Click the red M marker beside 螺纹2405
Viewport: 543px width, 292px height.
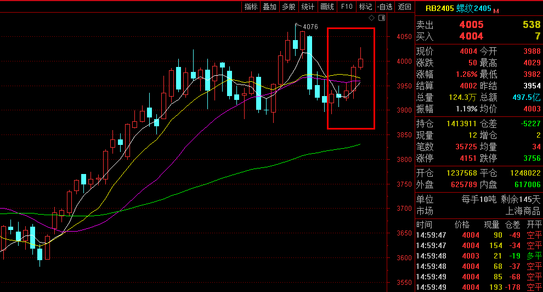click(496, 10)
